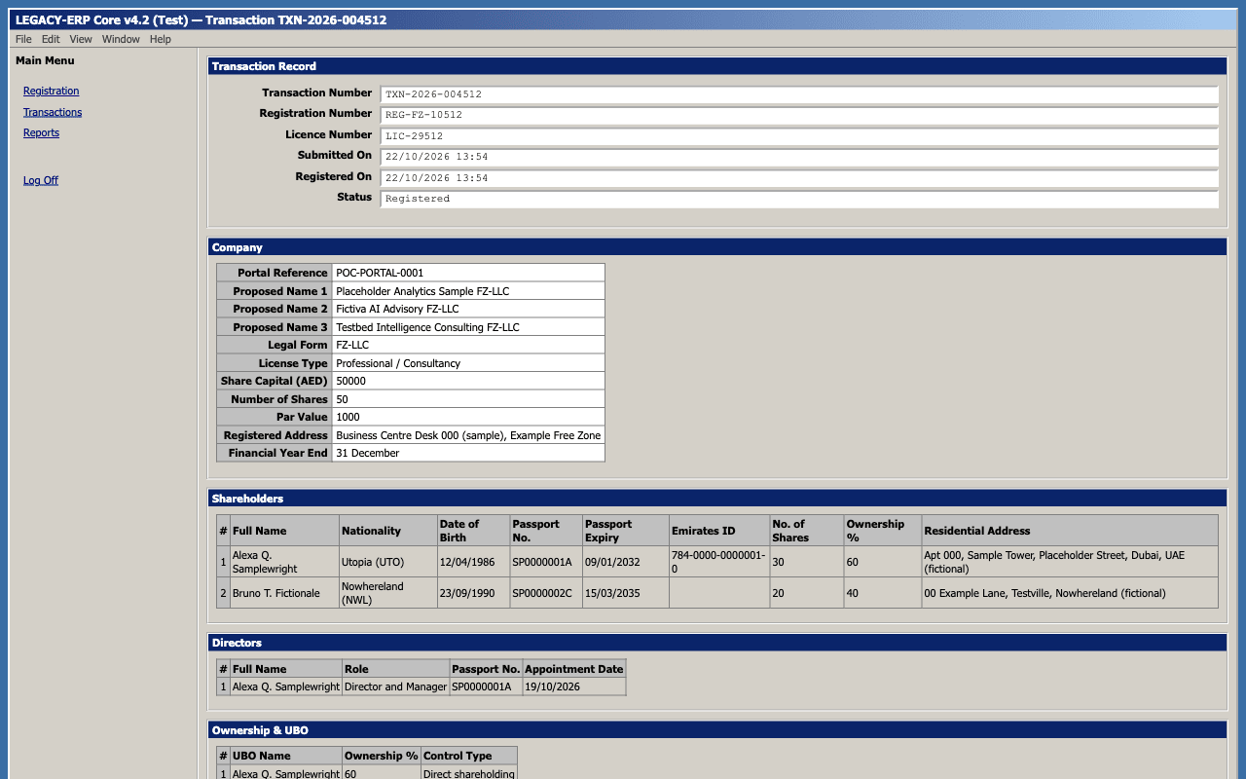Open the Transactions link in Main Menu
Image resolution: width=1246 pixels, height=779 pixels.
click(53, 112)
